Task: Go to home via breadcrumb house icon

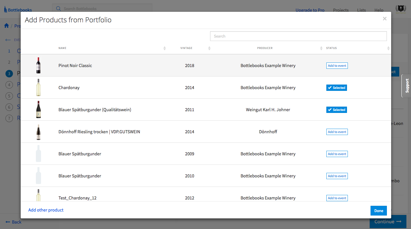Action: [x=6, y=26]
